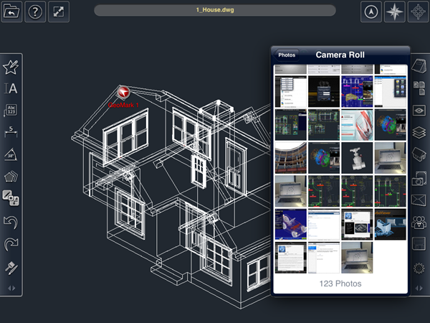Go back to Photos albums

pos(287,55)
